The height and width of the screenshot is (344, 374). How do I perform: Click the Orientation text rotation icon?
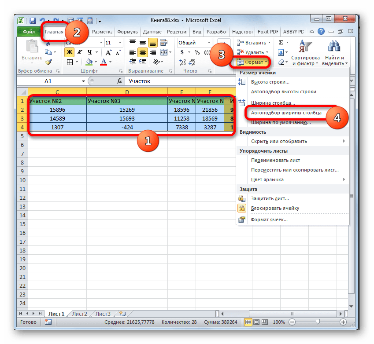click(x=156, y=62)
